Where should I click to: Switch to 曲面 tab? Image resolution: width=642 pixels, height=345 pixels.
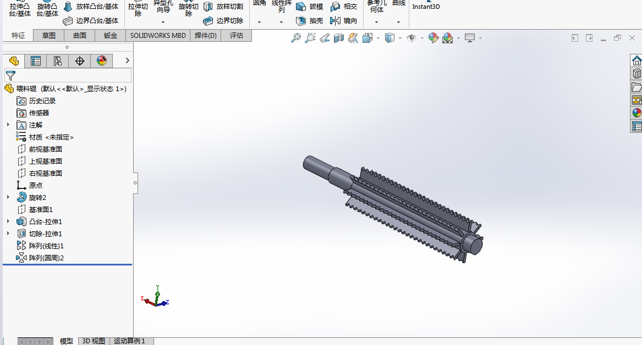80,36
